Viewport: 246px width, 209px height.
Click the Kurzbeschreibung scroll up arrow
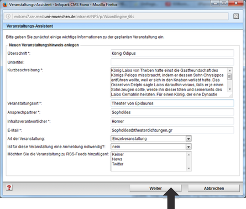(x=229, y=71)
